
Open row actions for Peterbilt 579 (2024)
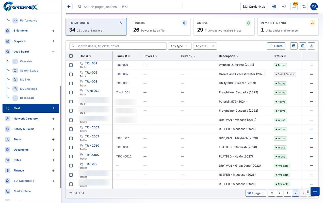point(312,102)
